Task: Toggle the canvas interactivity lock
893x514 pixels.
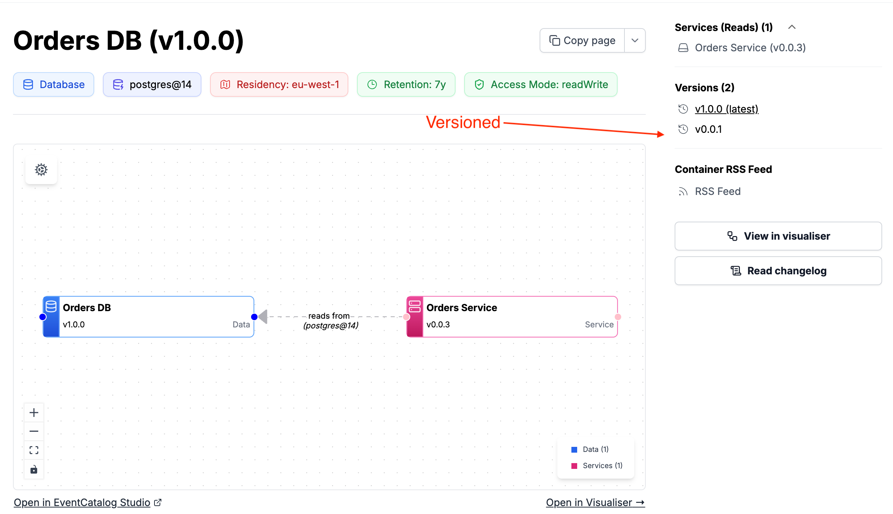Action: click(x=34, y=469)
